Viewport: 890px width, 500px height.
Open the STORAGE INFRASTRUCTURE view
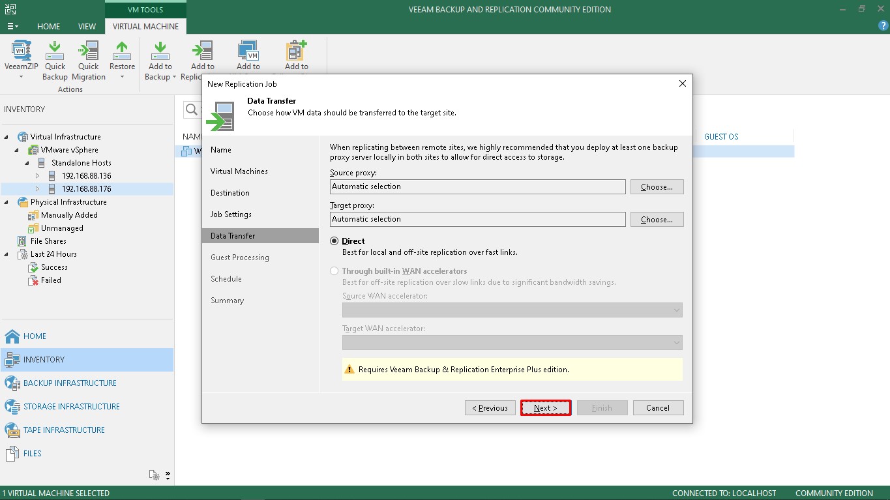(87, 407)
